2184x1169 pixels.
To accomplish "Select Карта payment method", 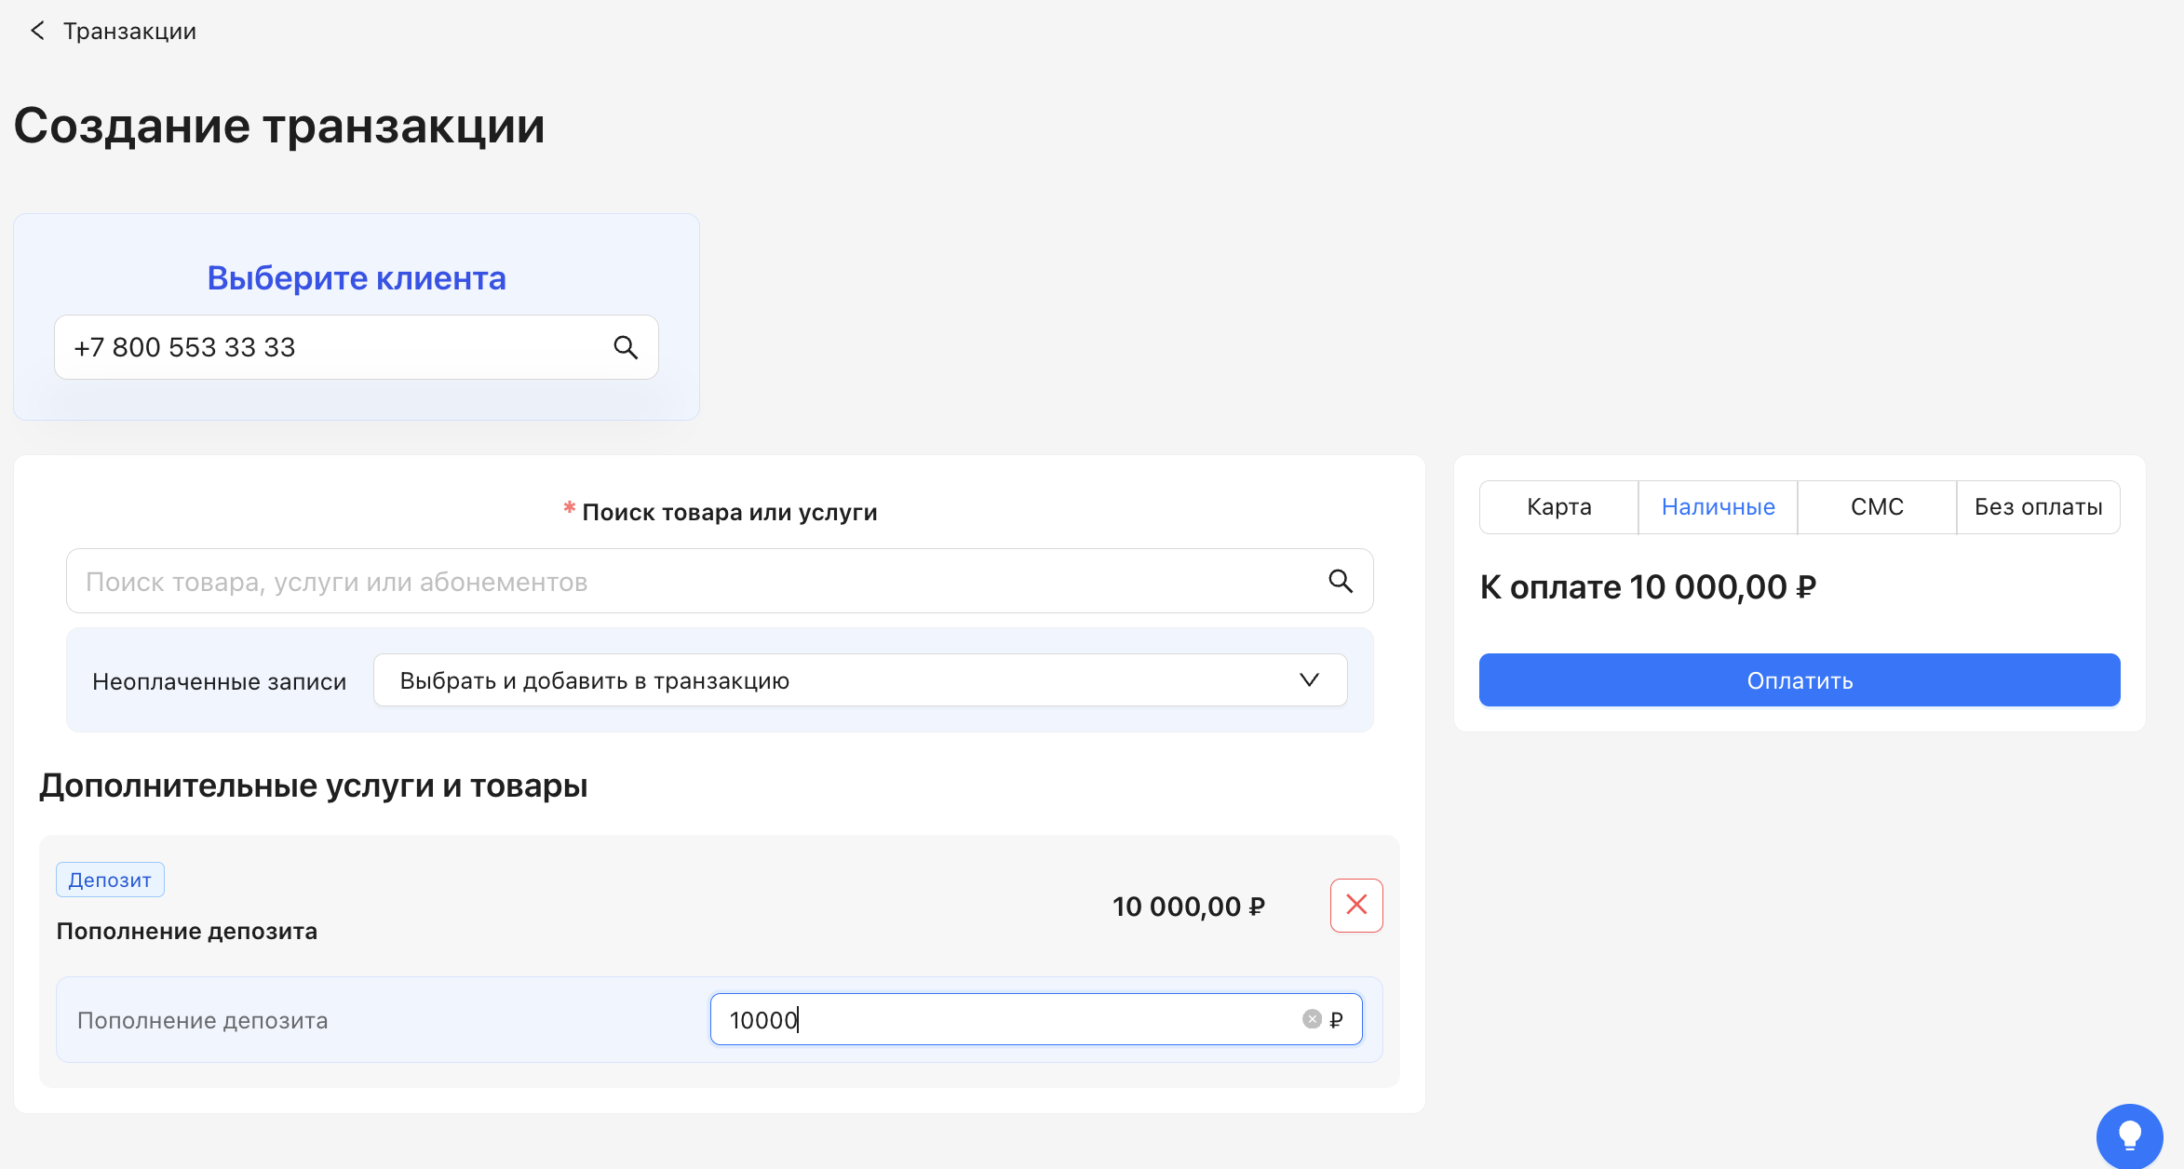I will 1558,507.
